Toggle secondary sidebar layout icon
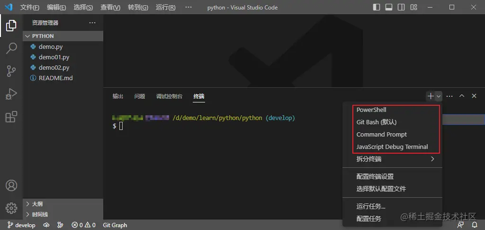 pos(401,7)
